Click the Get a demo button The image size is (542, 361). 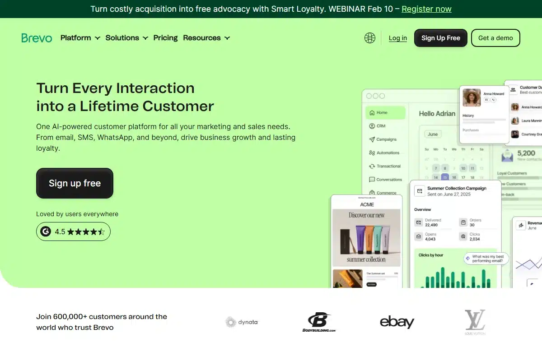[495, 38]
